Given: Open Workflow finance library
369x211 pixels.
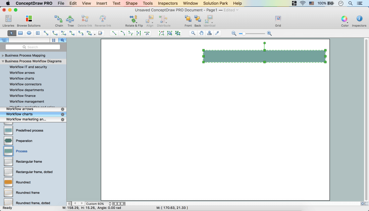Looking at the screenshot, I should 22,96.
